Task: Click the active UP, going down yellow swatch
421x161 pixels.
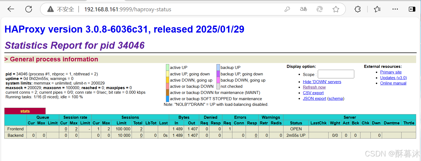Action: pos(168,74)
